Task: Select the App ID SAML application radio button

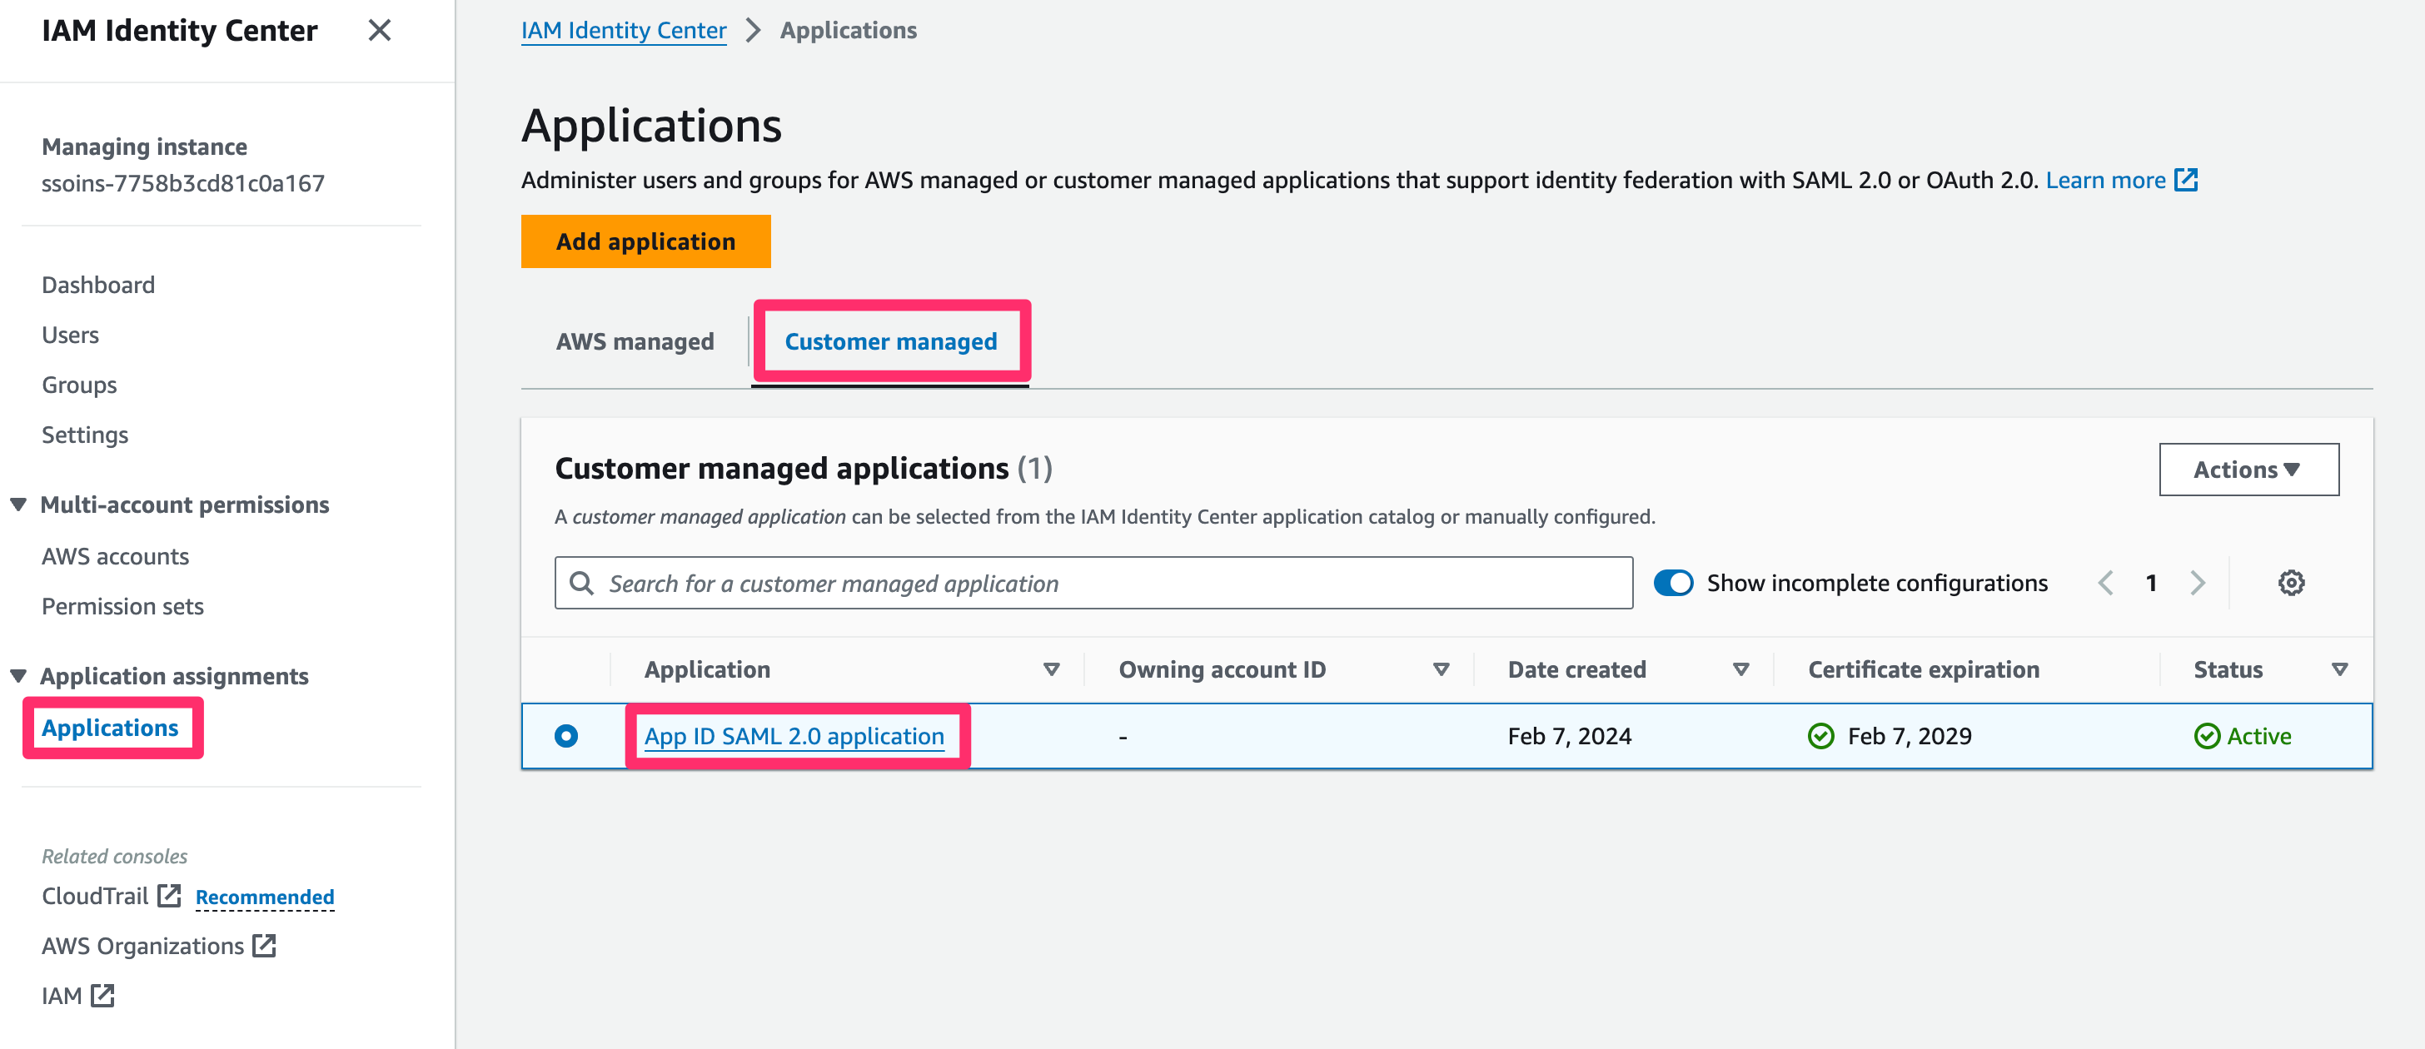Action: click(565, 736)
